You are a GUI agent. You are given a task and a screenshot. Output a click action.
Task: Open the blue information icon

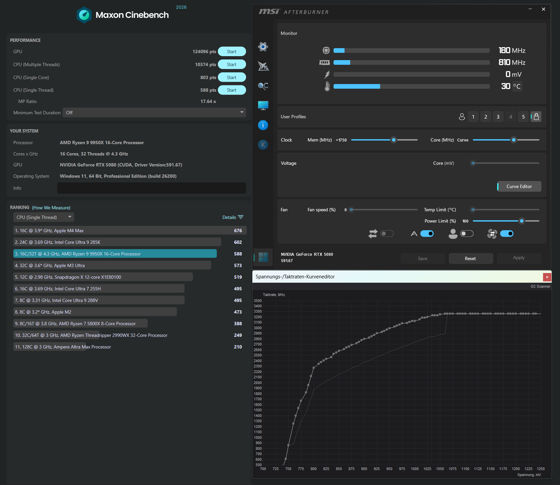click(x=263, y=125)
